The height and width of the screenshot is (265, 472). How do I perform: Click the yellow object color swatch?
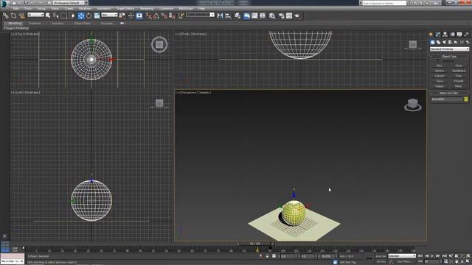coord(466,99)
